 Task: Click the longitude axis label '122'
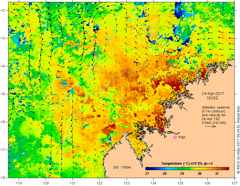point(100,183)
